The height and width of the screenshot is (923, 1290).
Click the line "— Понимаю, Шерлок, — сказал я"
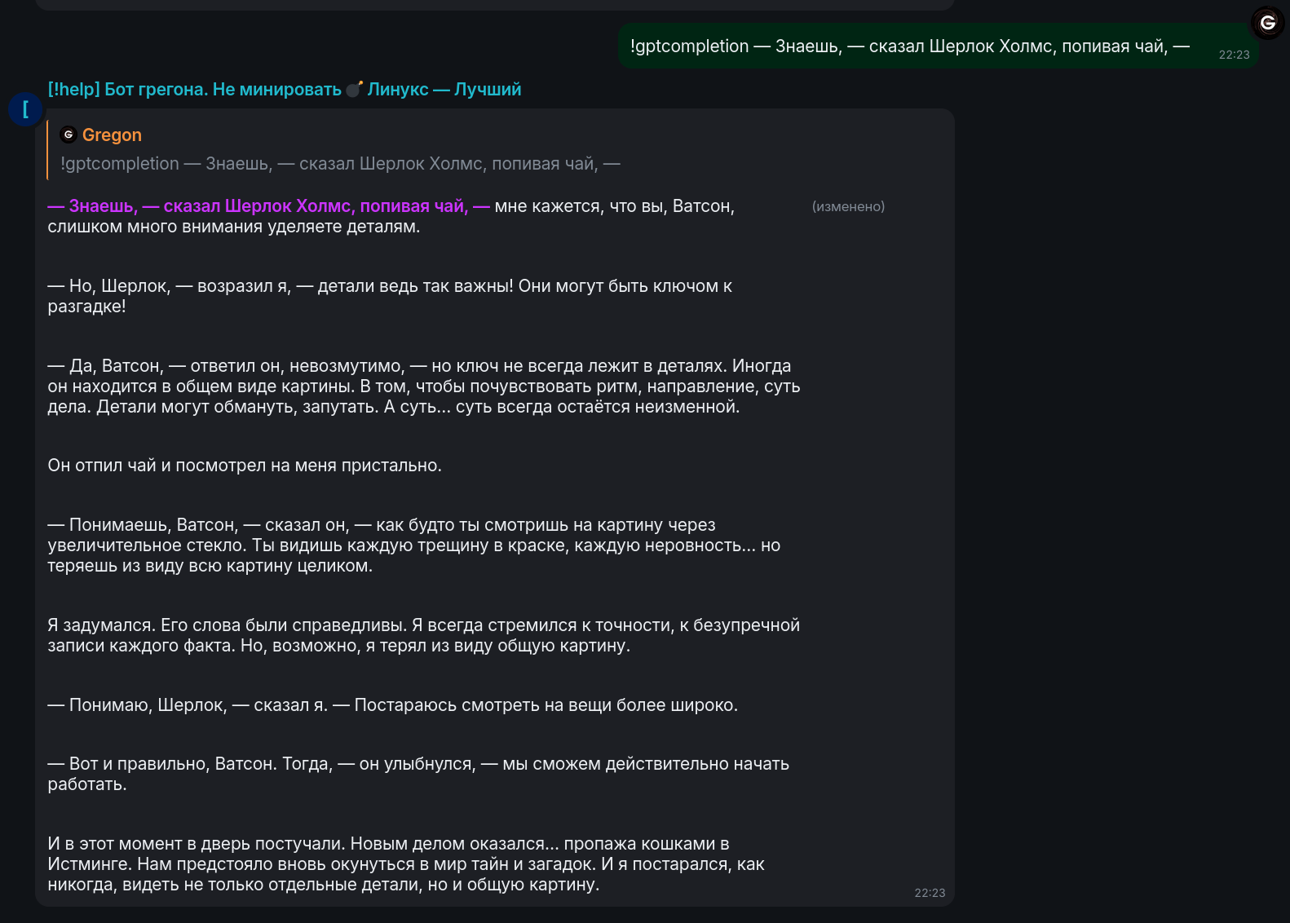click(x=392, y=705)
